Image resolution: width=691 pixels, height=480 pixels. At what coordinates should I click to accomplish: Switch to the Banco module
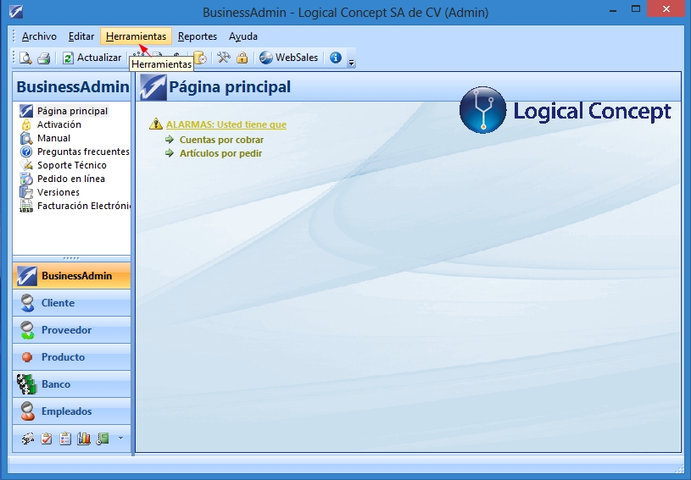click(x=72, y=384)
